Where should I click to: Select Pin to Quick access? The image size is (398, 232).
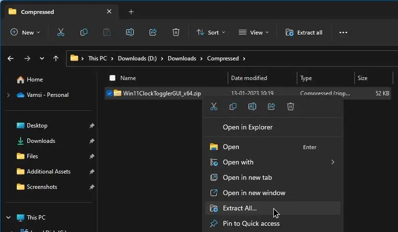pyautogui.click(x=273, y=223)
